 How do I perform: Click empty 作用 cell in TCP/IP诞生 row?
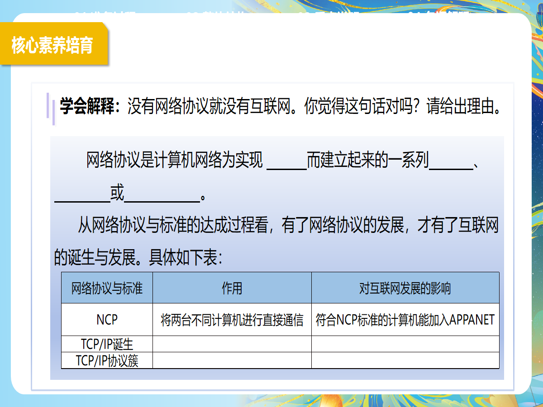click(x=232, y=344)
